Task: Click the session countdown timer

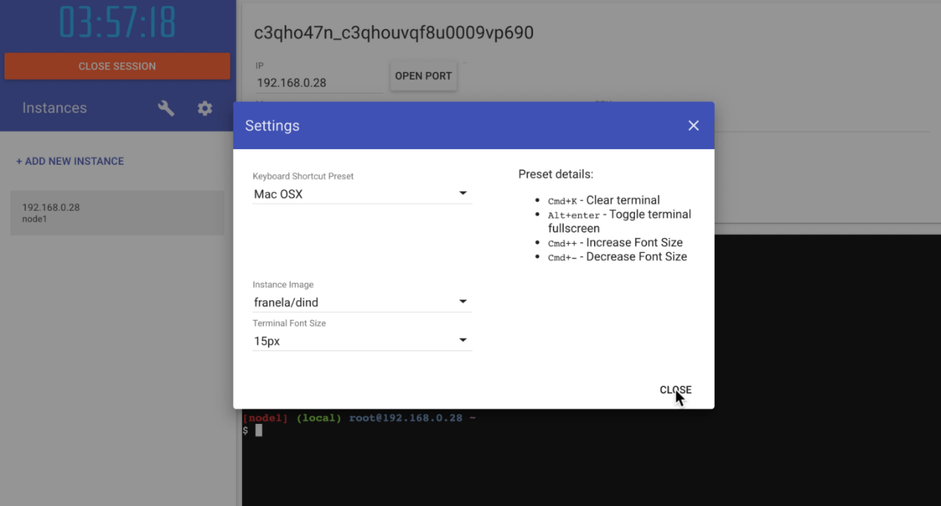Action: click(118, 23)
